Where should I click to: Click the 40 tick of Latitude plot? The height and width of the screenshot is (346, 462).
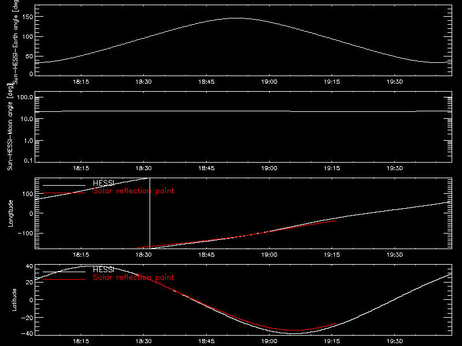tap(29, 266)
